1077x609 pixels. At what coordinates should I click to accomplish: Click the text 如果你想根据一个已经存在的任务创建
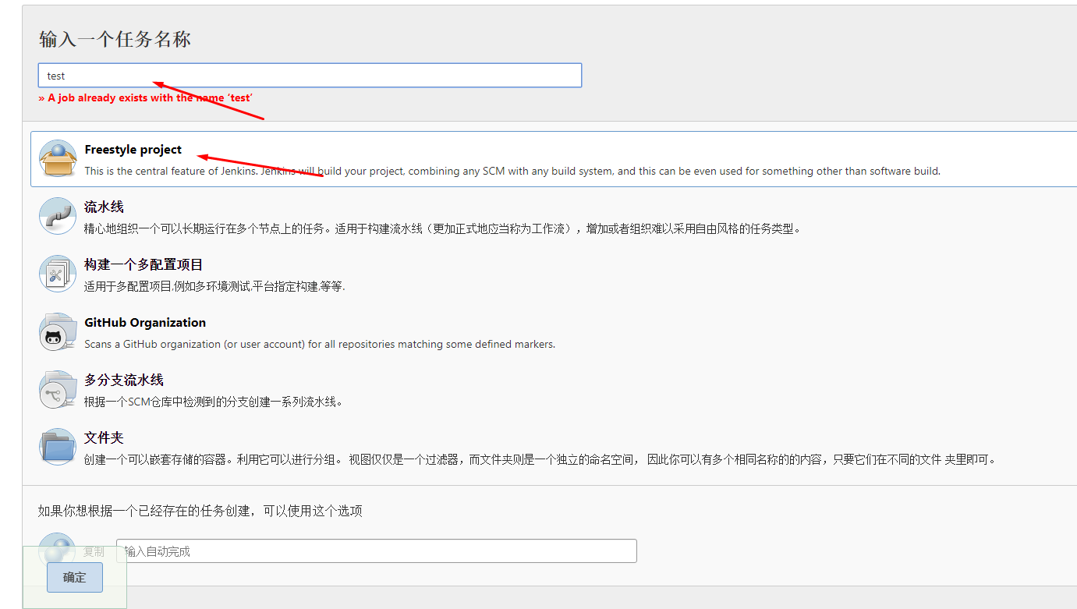(x=200, y=512)
